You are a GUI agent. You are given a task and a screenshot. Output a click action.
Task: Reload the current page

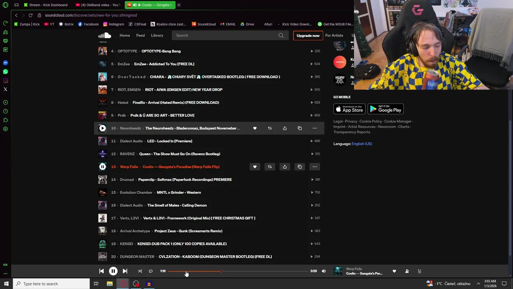click(30, 15)
